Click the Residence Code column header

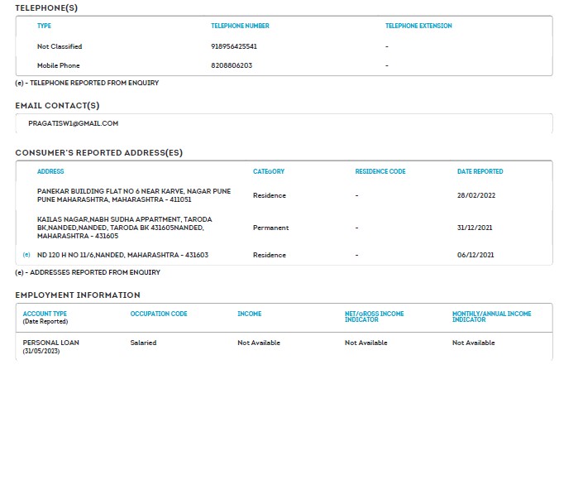point(380,171)
